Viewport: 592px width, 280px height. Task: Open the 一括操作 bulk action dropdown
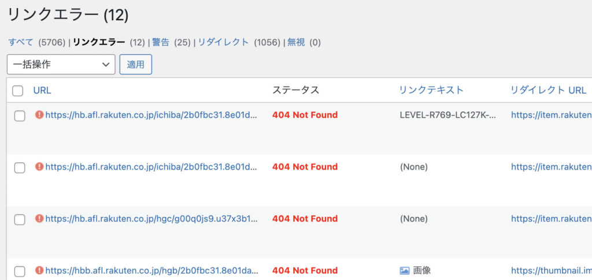[x=61, y=65]
